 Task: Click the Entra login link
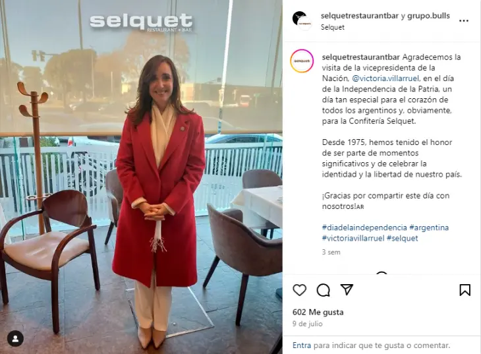pyautogui.click(x=302, y=345)
